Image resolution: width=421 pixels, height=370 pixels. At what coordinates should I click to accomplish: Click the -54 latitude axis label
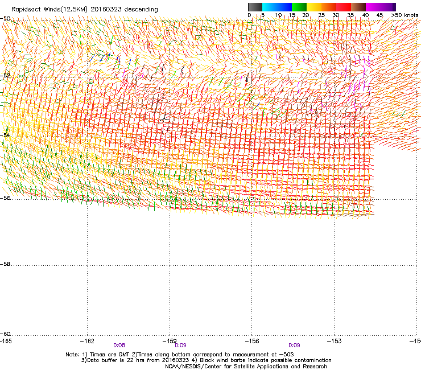coord(5,135)
